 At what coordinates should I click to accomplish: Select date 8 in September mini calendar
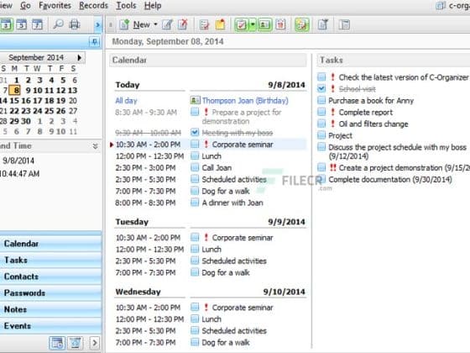click(x=15, y=90)
